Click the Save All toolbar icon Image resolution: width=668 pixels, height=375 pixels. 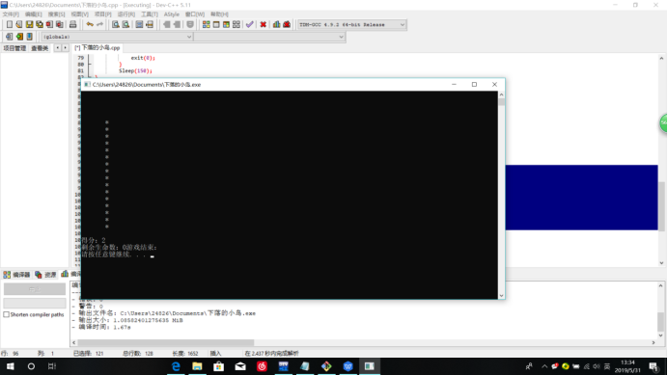coord(40,25)
